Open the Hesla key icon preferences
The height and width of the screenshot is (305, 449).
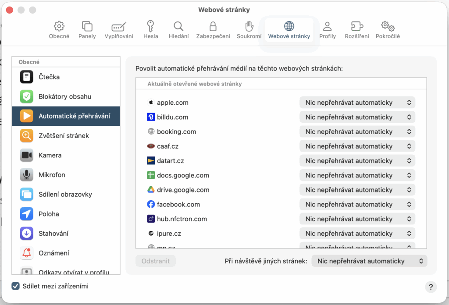[150, 30]
